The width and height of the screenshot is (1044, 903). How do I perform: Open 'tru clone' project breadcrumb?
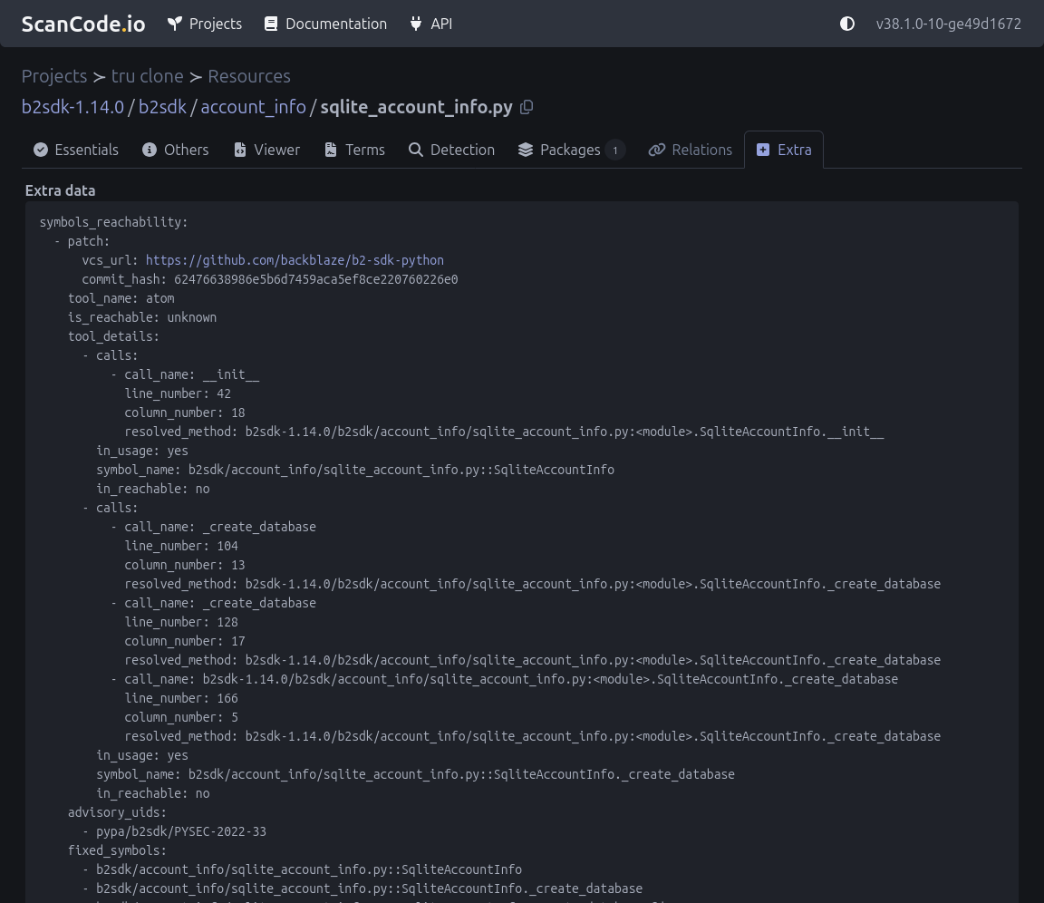tap(147, 76)
